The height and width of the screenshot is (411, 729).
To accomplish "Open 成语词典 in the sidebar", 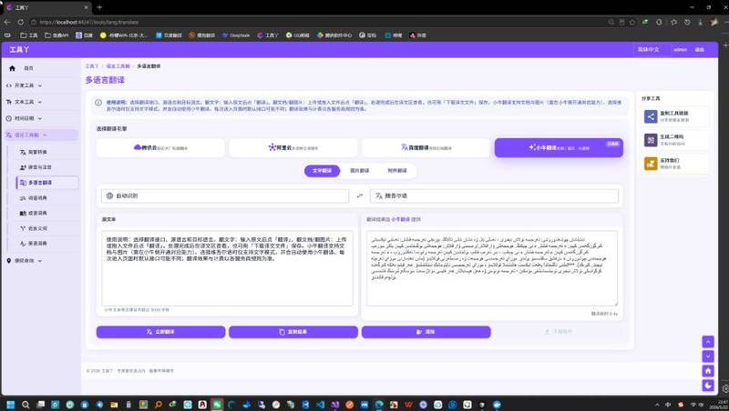I will [46, 213].
